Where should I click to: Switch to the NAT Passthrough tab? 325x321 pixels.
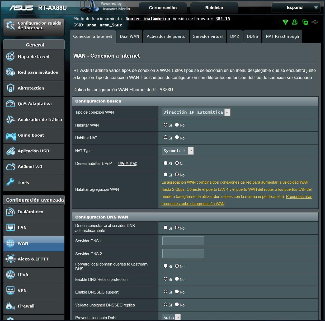coord(282,36)
